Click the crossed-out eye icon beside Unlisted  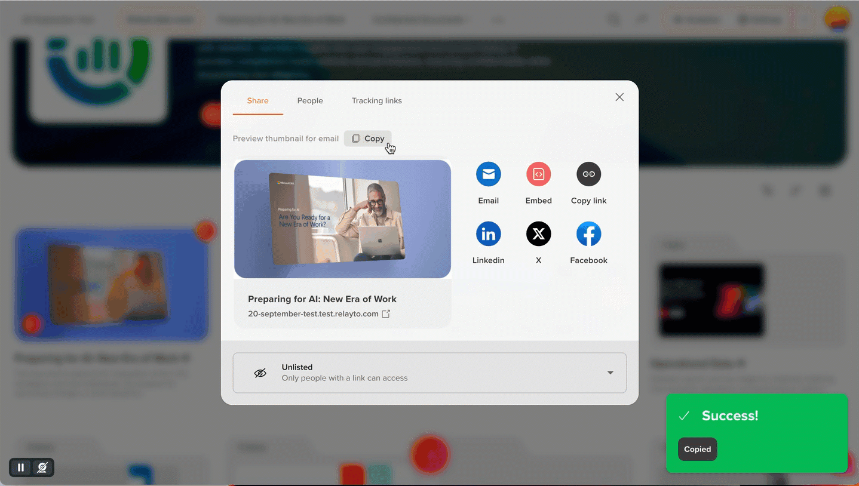(x=260, y=373)
